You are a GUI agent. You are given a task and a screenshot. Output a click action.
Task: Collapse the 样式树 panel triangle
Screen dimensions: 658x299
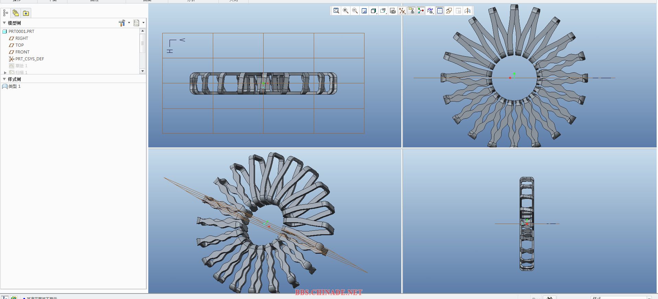click(x=4, y=79)
